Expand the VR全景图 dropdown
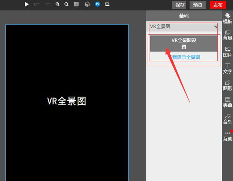Image resolution: width=233 pixels, height=181 pixels. [184, 27]
